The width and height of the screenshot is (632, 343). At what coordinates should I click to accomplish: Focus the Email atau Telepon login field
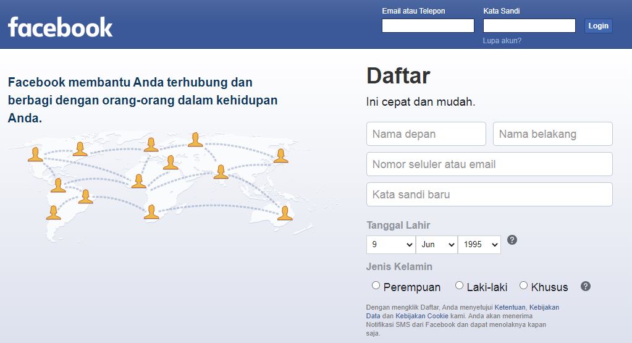click(x=428, y=26)
